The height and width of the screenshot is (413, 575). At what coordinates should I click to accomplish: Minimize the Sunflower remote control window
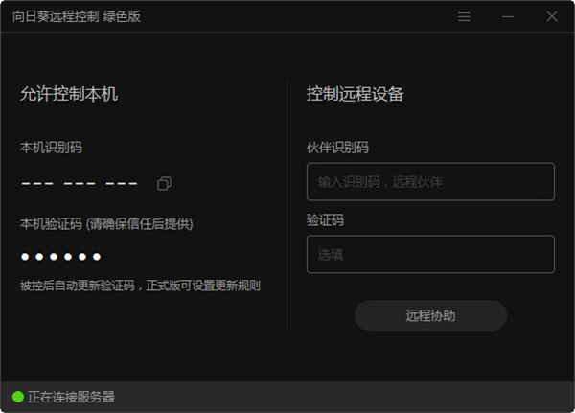coord(508,16)
